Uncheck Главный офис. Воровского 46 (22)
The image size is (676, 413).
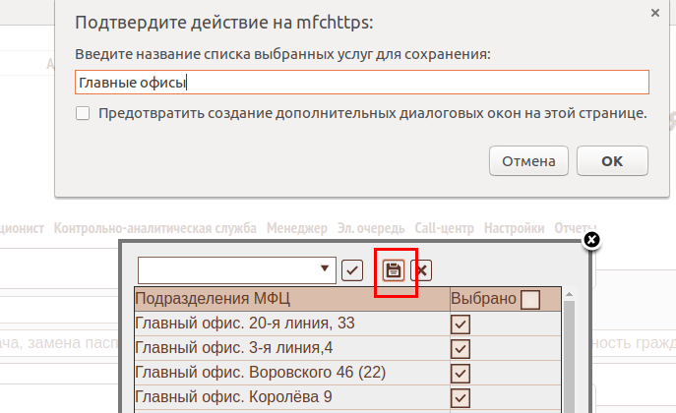[460, 374]
